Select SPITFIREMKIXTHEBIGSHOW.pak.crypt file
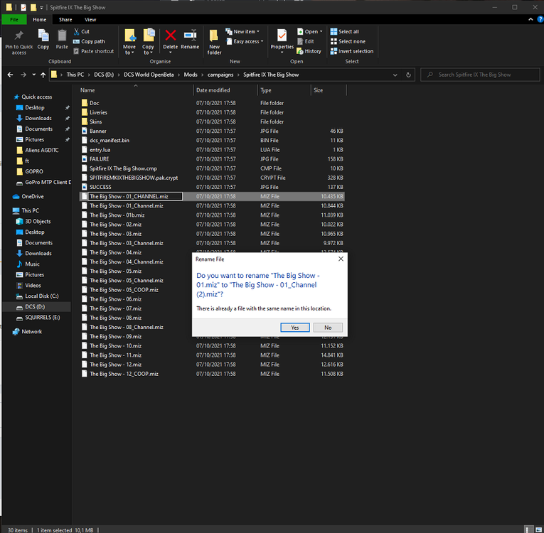Screen dimensions: 544x533 pyautogui.click(x=134, y=178)
